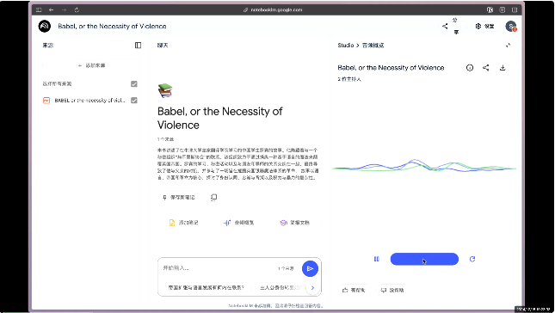Click the 来源 sources panel heading
Screen dimensions: 555x313
click(x=48, y=46)
